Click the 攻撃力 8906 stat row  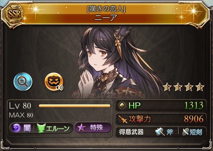tap(161, 119)
